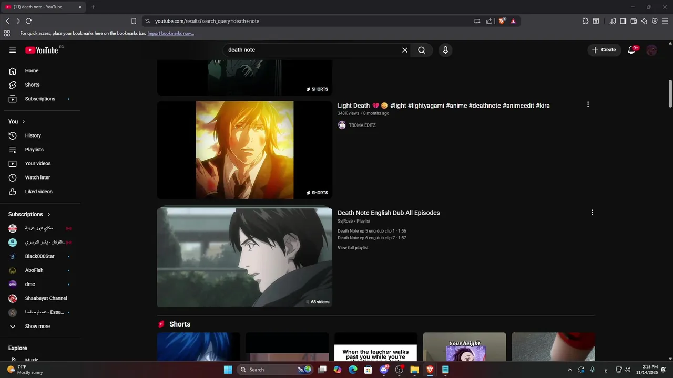Bookmark this page icon in address bar
673x378 pixels.
(134, 21)
